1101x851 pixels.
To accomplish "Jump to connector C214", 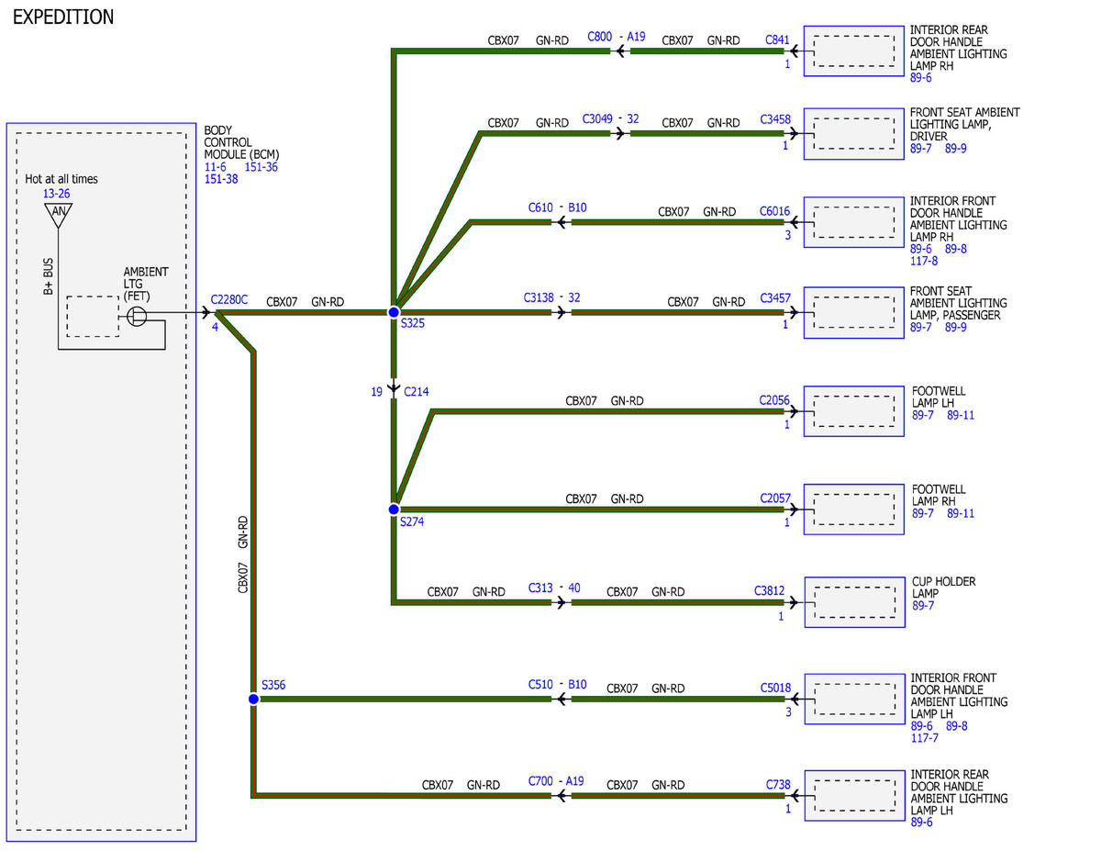I will [417, 392].
